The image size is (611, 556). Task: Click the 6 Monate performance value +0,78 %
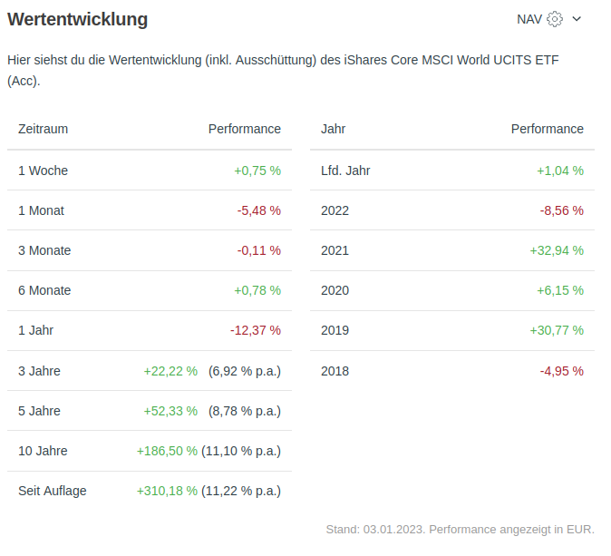[257, 290]
